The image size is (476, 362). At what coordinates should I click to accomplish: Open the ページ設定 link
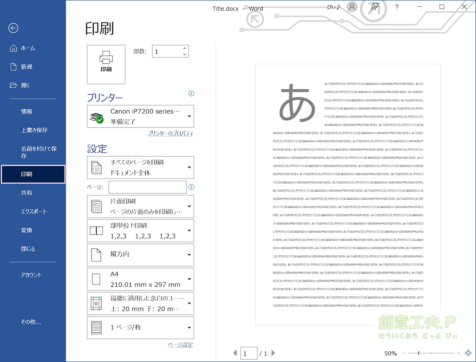tap(180, 345)
